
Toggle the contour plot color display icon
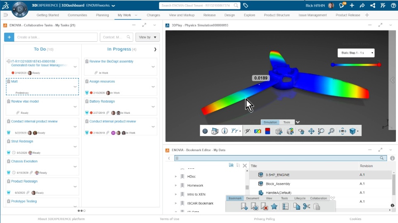[x=257, y=131]
